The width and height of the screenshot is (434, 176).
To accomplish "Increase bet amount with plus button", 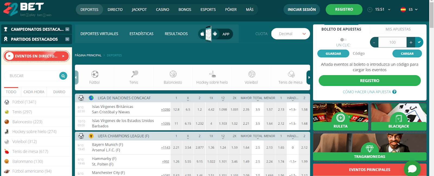I will tap(411, 42).
